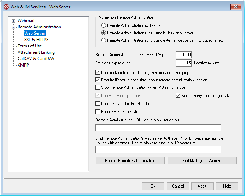
Task: Open the Attachment Linking page
Action: tap(36, 52)
